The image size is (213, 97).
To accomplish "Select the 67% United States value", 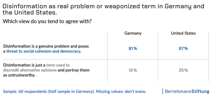I will (183, 49).
